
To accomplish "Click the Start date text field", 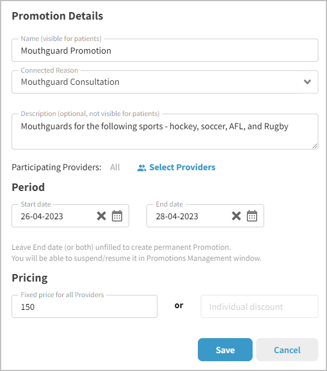I will click(57, 216).
